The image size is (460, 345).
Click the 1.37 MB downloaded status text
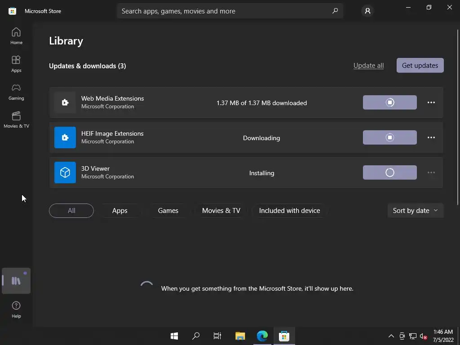click(262, 103)
